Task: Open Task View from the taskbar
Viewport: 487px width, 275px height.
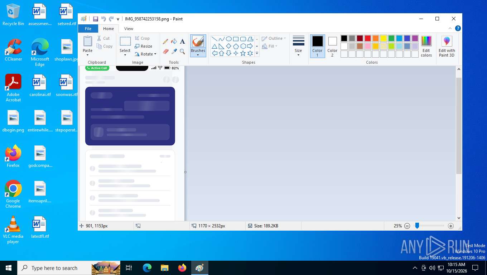Action: (x=129, y=268)
